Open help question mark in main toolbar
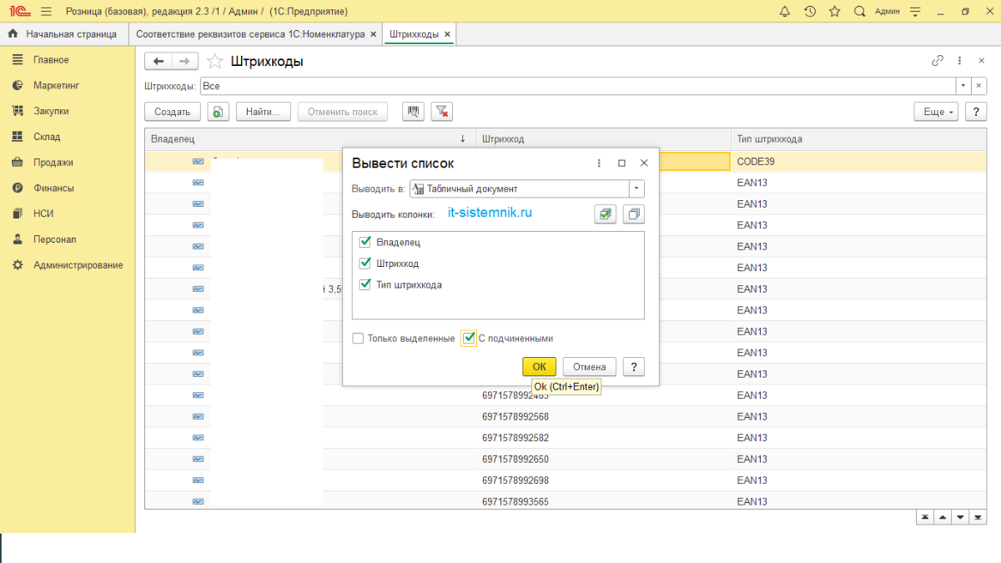 976,112
